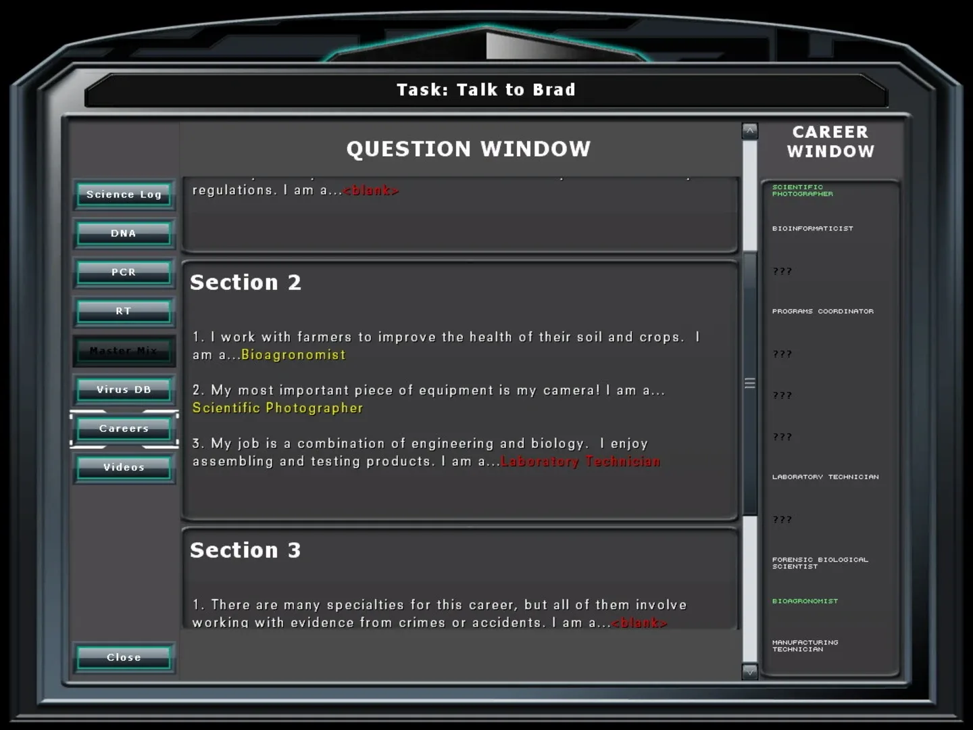This screenshot has height=730, width=973.
Task: Click the RT sidebar button
Action: coord(124,312)
